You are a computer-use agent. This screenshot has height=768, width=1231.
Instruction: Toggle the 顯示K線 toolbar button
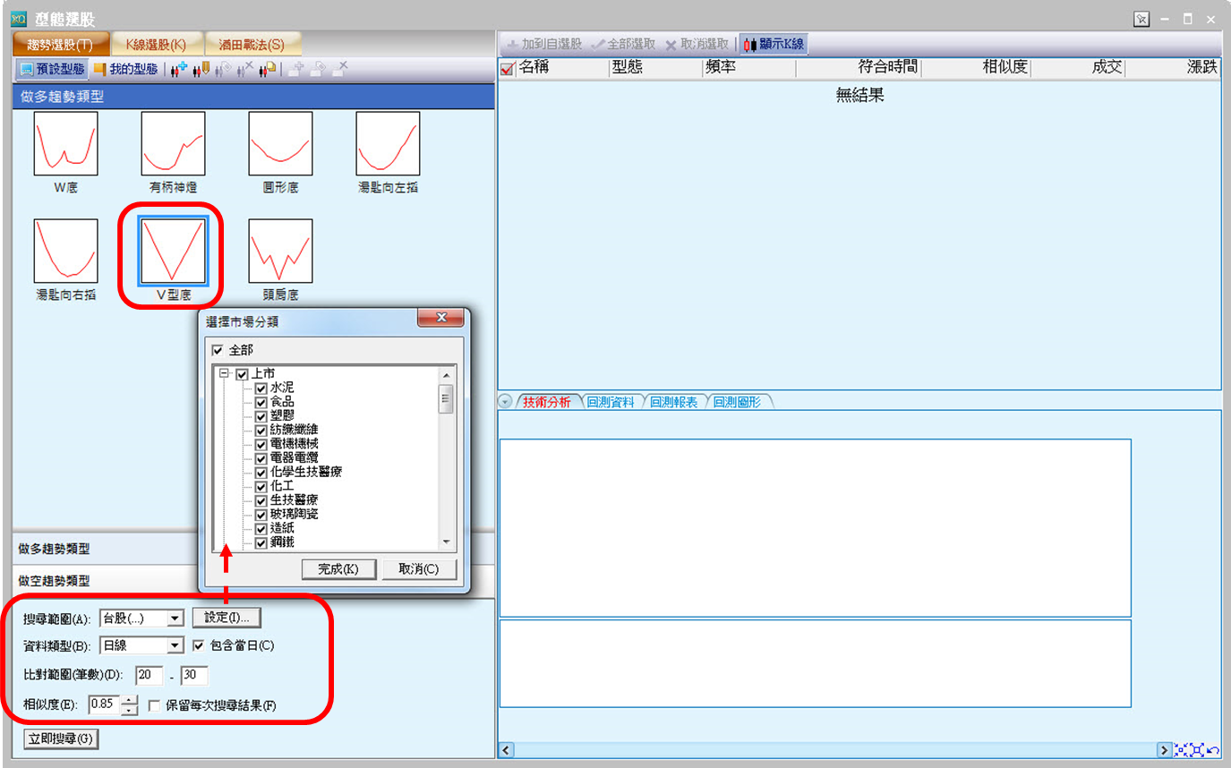(774, 44)
